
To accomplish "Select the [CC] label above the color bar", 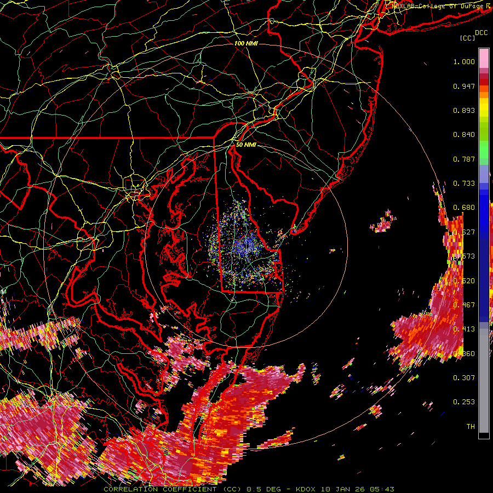I will pos(467,38).
